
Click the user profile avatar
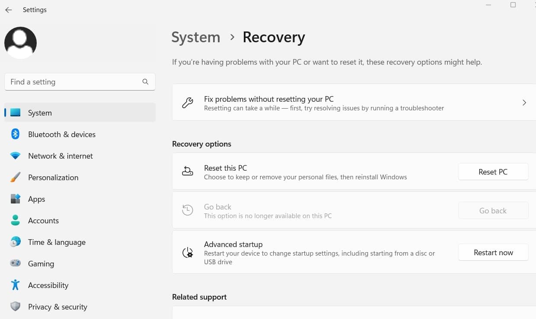(20, 43)
